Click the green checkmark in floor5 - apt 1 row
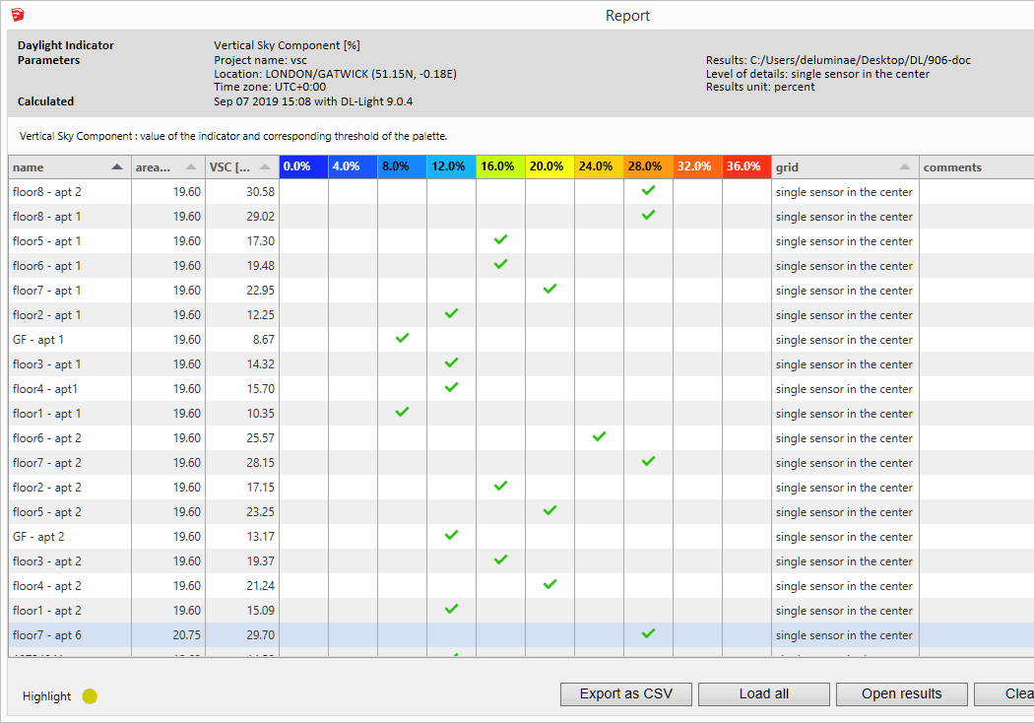Viewport: 1034px width, 723px height. (x=500, y=239)
